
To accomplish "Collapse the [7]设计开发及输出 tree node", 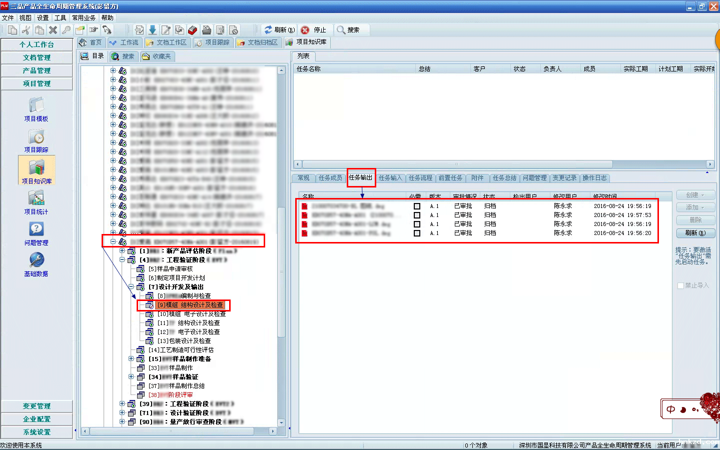I will [x=131, y=287].
